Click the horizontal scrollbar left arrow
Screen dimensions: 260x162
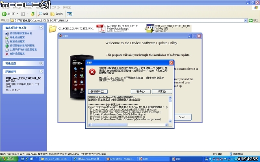click(x=89, y=125)
